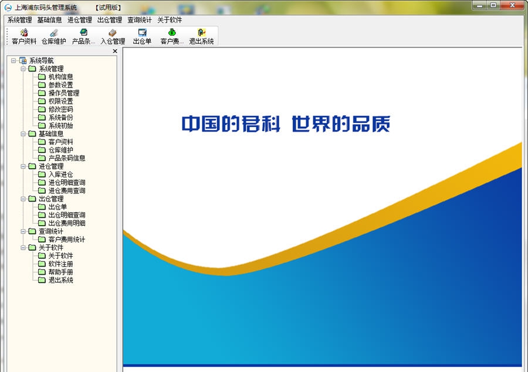This screenshot has width=528, height=372.
Task: Open 入仓管理 toolbar icon
Action: 113,37
